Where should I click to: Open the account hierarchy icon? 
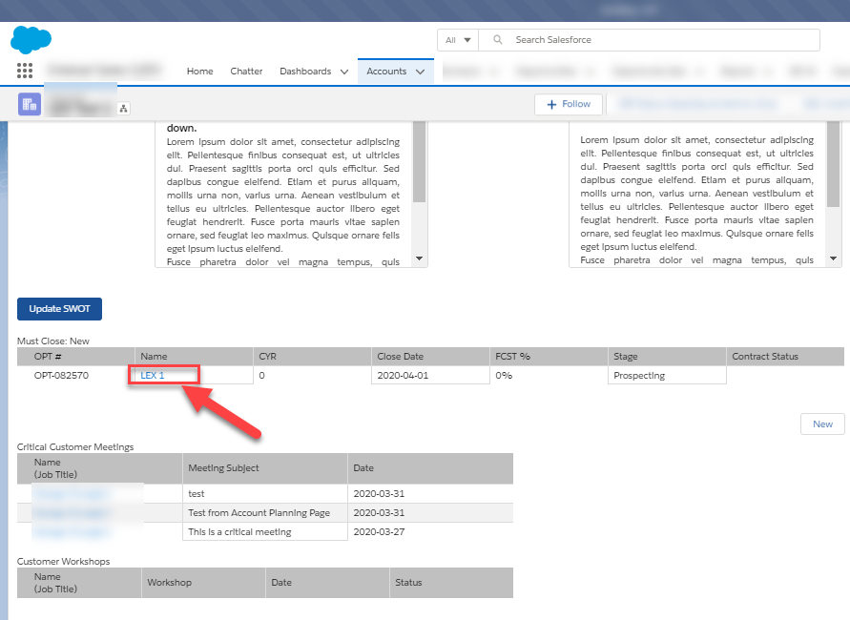[x=123, y=109]
